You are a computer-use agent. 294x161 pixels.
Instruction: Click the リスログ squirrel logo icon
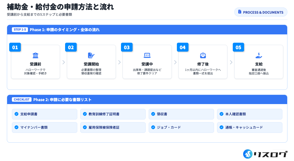click(248, 154)
